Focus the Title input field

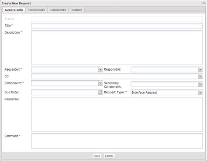(117, 26)
